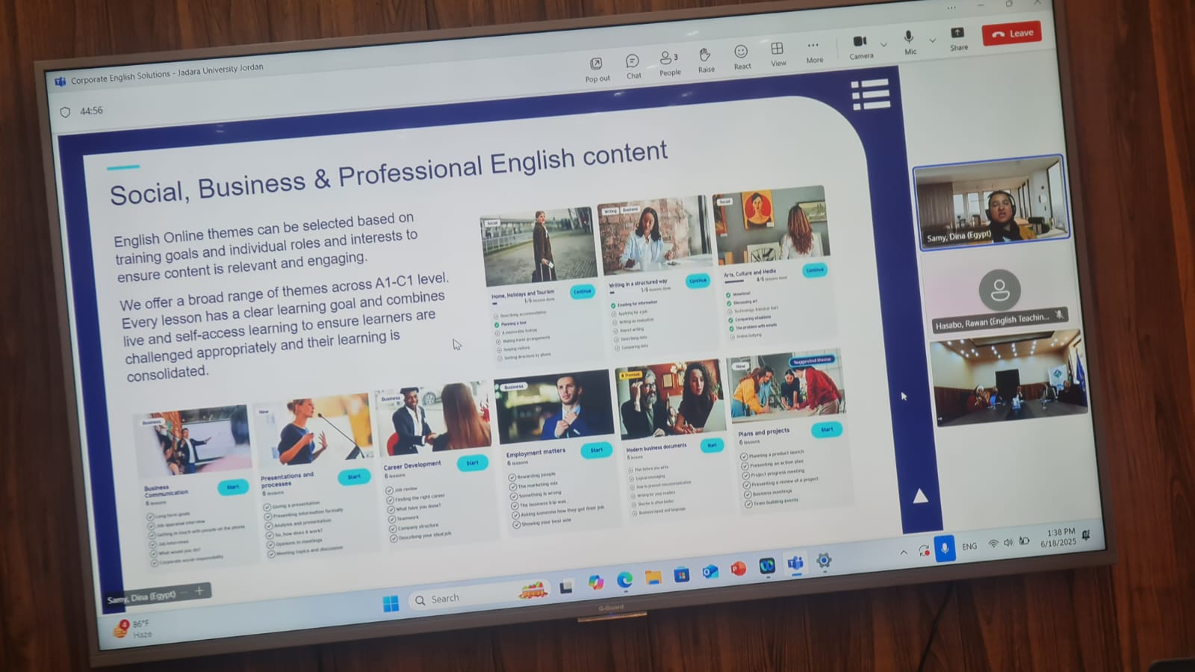Select Samy, Dina (Egypt) video thumbnail
The width and height of the screenshot is (1195, 672).
tap(990, 202)
